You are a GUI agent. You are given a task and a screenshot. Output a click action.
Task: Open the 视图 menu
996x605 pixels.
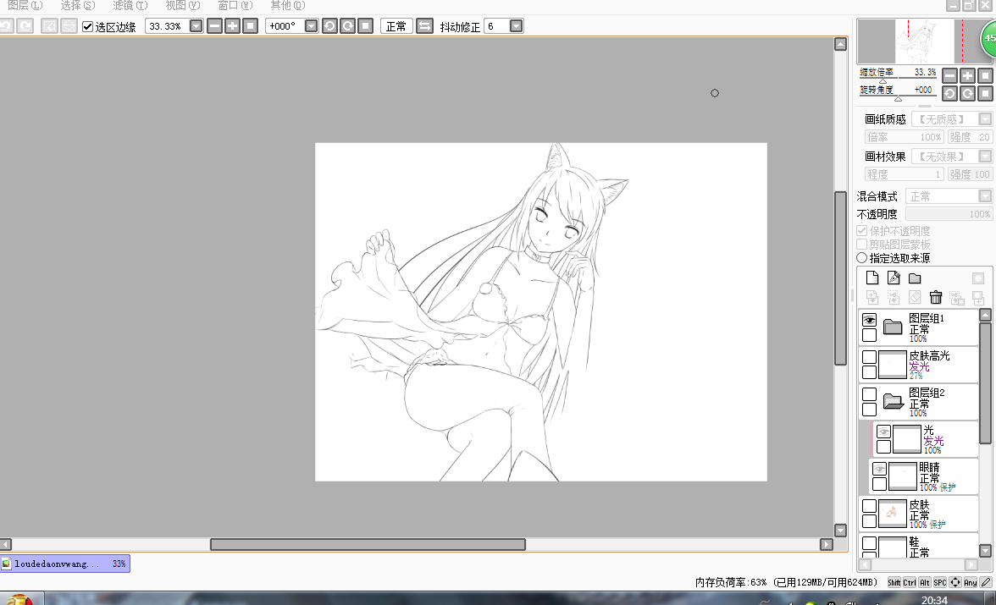point(183,6)
